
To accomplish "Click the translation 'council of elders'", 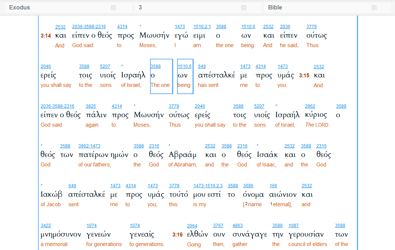I will tap(308, 244).
